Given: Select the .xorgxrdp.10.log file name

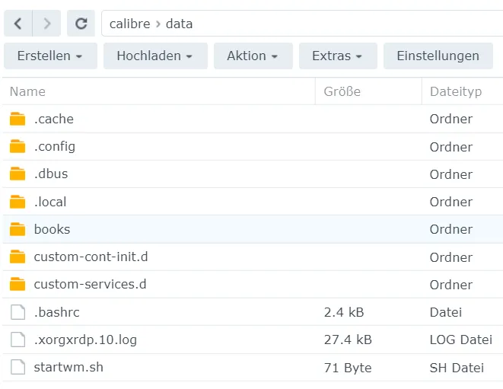Looking at the screenshot, I should 85,340.
